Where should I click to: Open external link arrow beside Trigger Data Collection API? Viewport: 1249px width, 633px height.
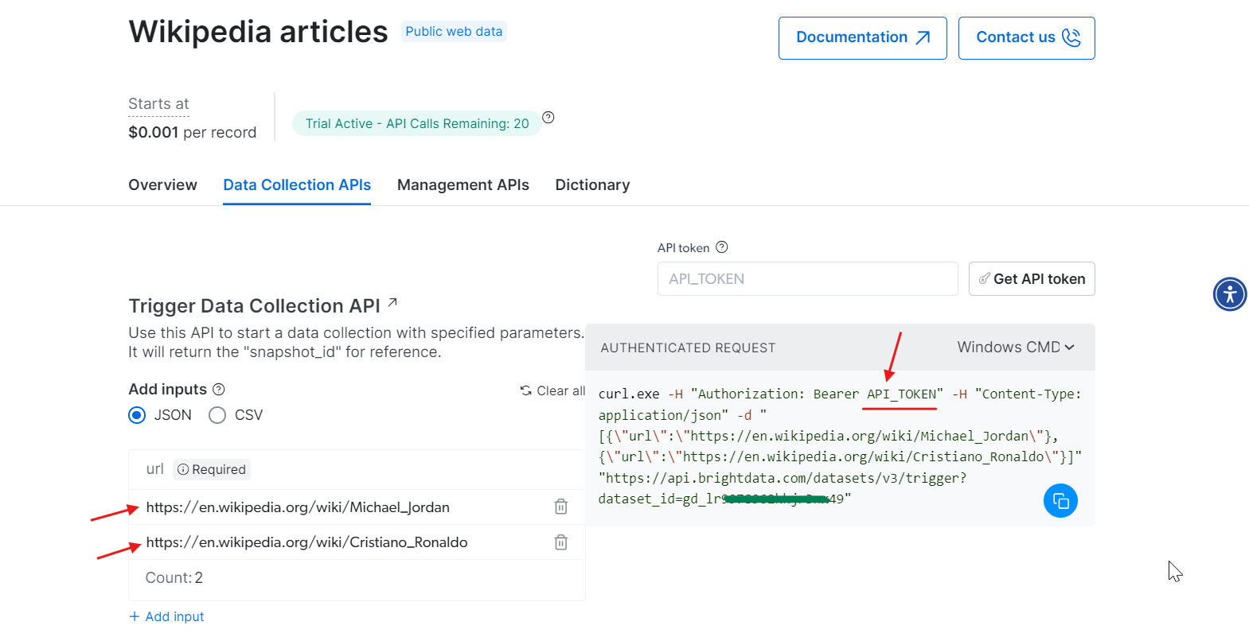392,303
